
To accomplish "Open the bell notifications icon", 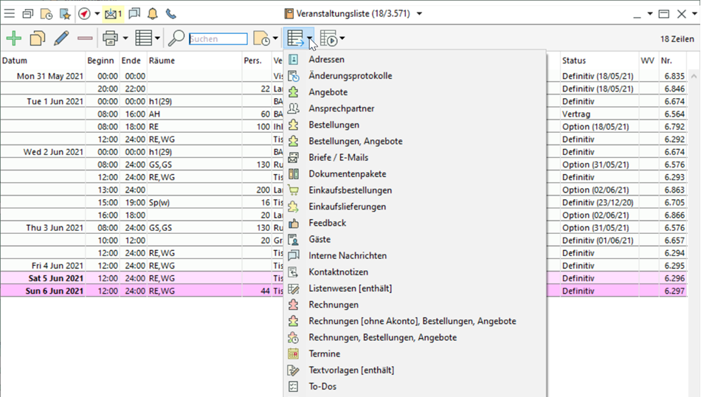I will coord(153,13).
